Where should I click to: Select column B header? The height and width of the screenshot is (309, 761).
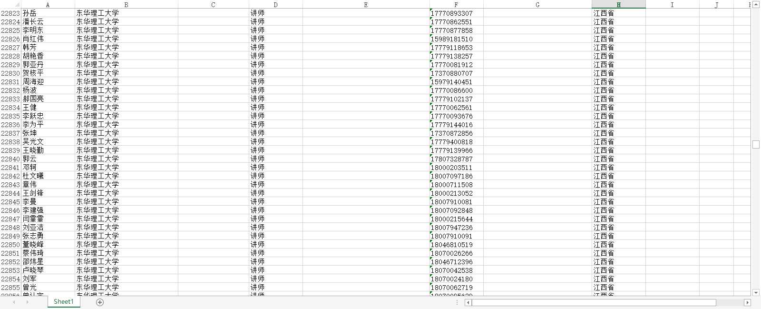pos(126,5)
